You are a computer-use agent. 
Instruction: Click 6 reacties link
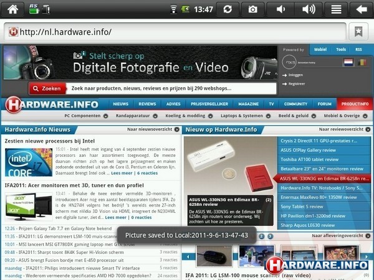(147, 173)
